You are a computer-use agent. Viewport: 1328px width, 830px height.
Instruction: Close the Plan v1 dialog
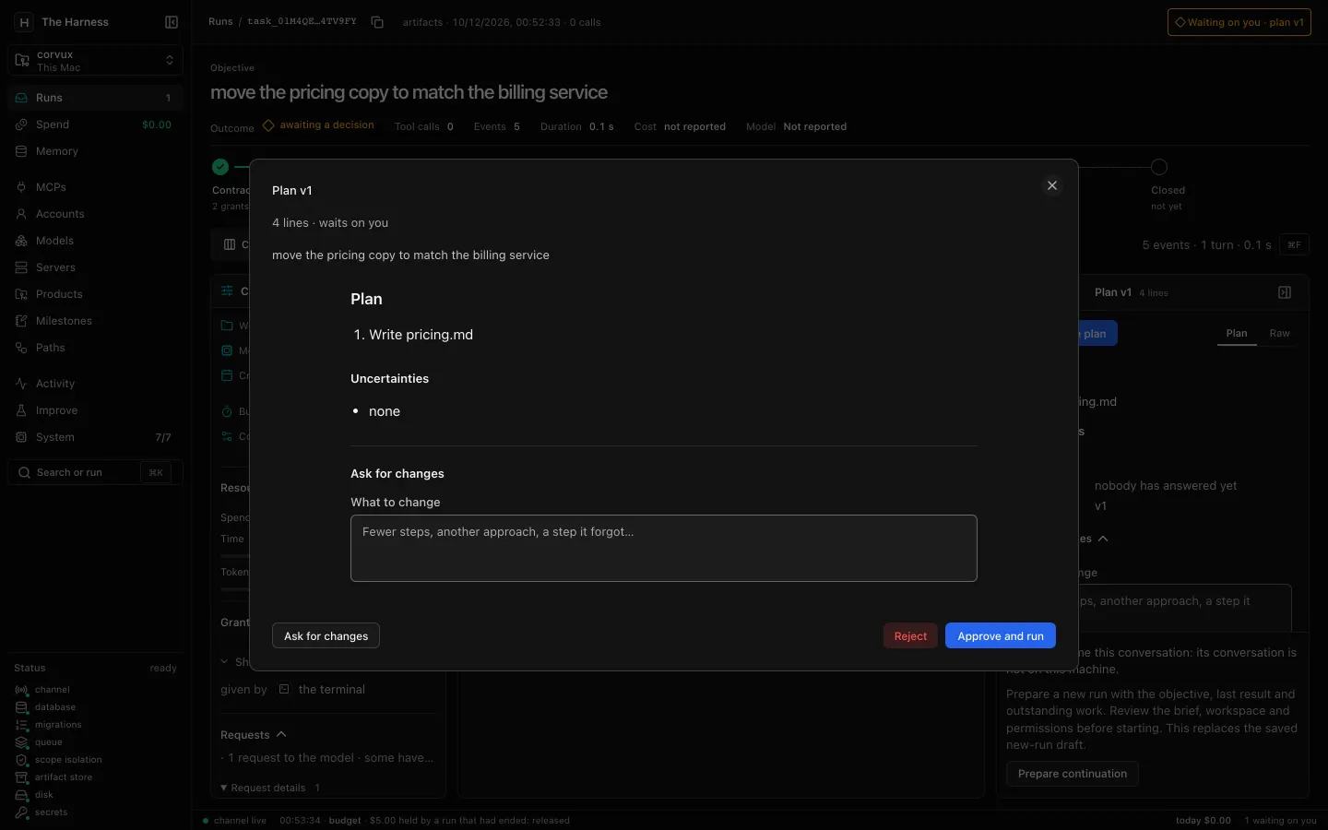(1052, 185)
